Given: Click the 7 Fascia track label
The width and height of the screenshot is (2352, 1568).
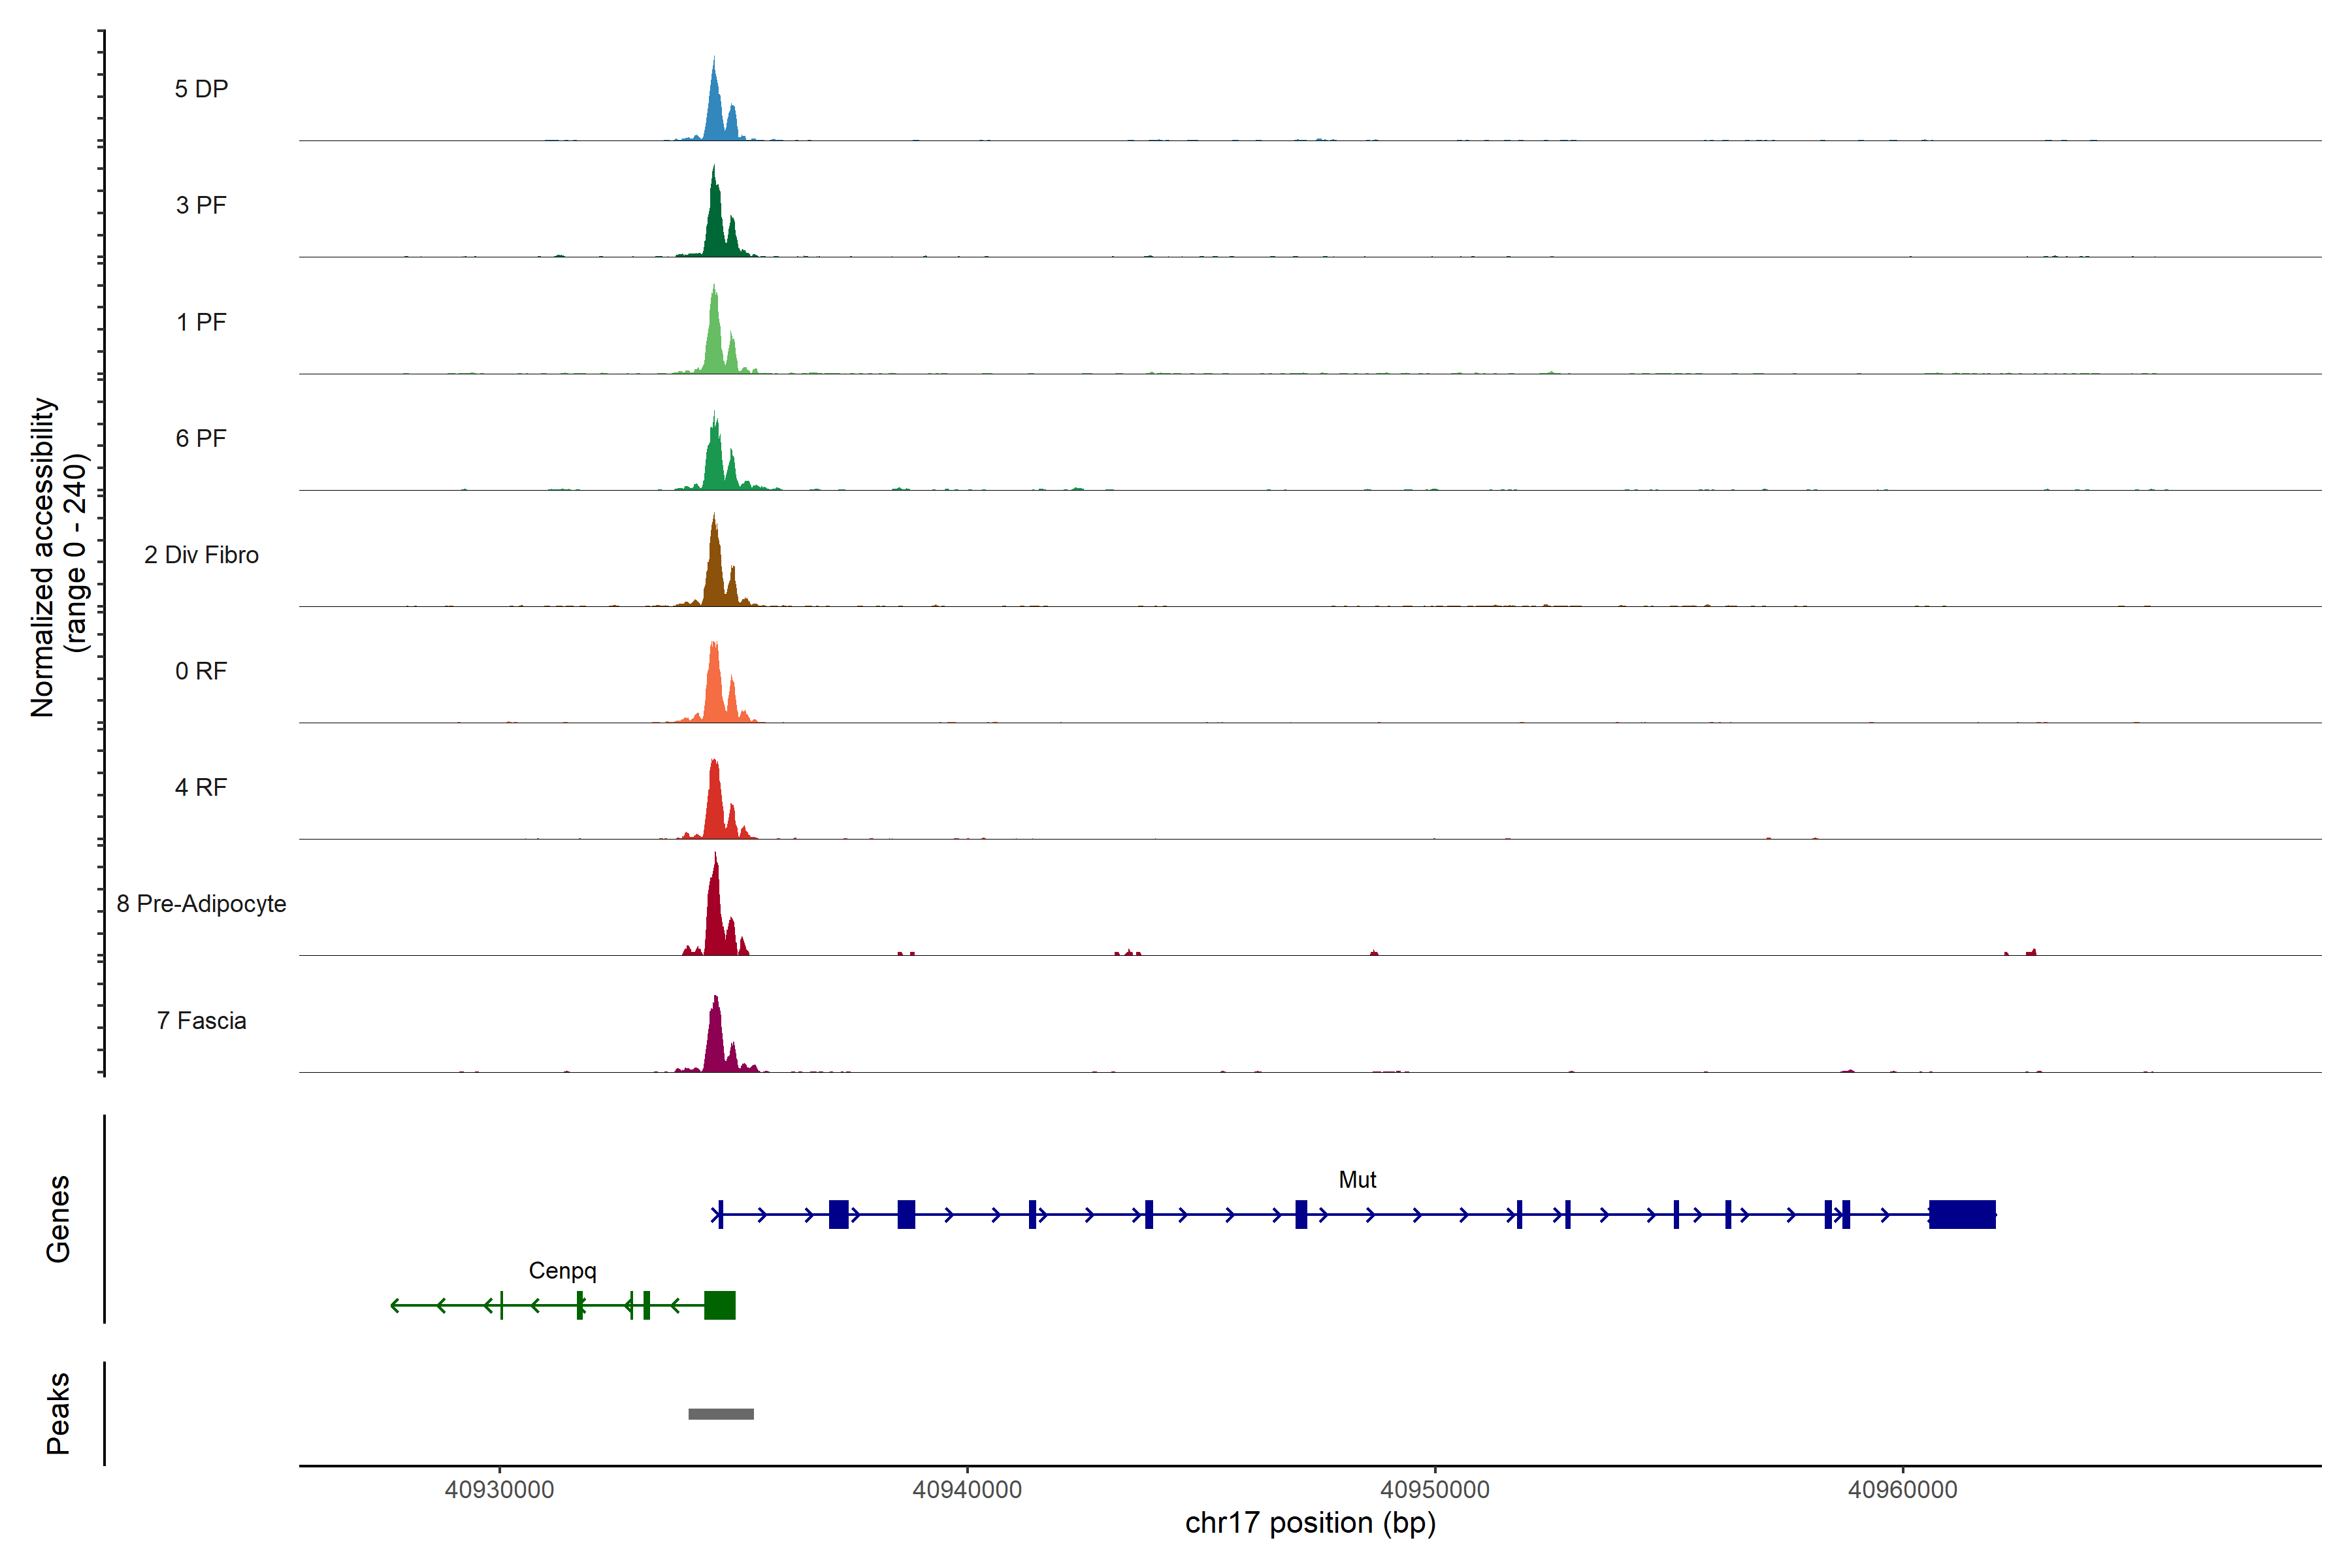Looking at the screenshot, I should pos(201,1021).
